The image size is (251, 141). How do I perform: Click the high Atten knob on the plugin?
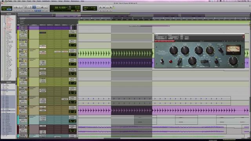point(210,50)
